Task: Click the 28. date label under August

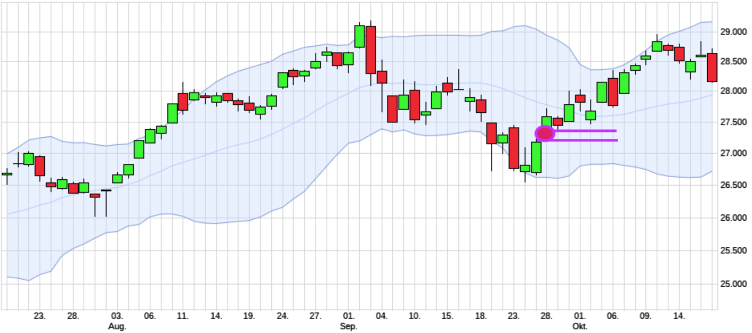Action: pyautogui.click(x=72, y=315)
